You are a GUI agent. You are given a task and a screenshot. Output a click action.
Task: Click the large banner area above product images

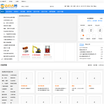[48, 28]
